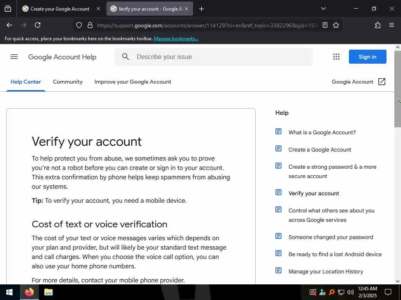Open Improve your Google Account tab

pos(133,82)
